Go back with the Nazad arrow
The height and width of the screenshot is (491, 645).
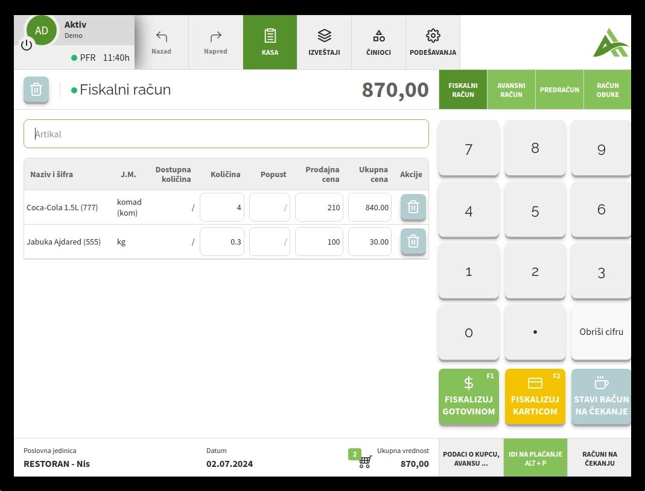[x=161, y=42]
